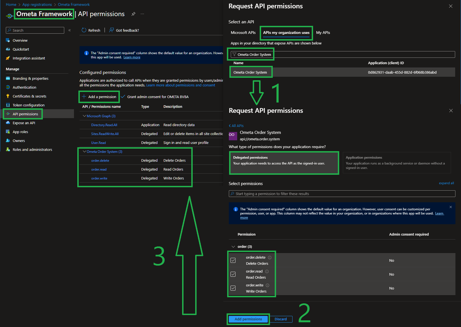Click info icon next to order.read
The image size is (461, 327).
[x=267, y=271]
